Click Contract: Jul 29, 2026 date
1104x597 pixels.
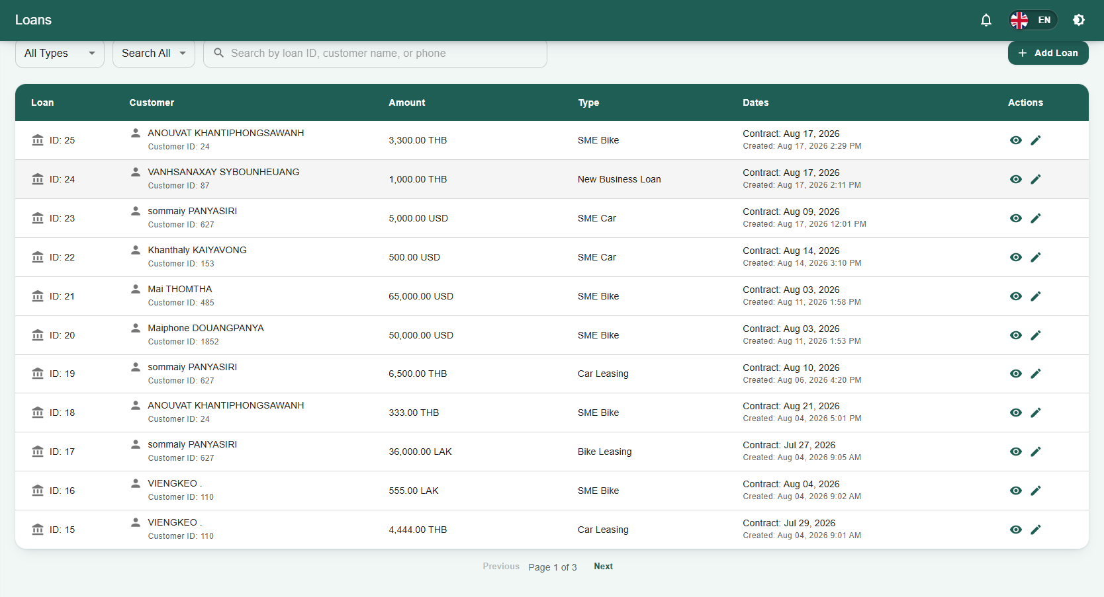point(789,523)
